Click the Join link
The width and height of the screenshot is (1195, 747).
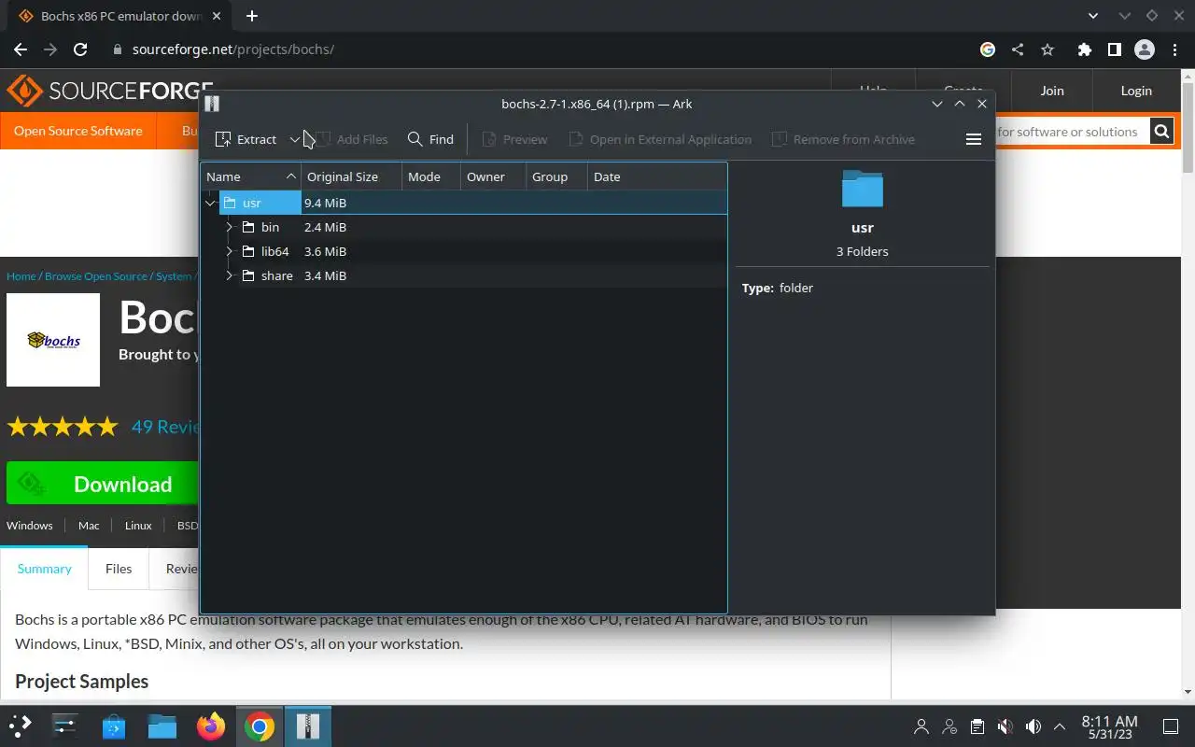pyautogui.click(x=1052, y=91)
